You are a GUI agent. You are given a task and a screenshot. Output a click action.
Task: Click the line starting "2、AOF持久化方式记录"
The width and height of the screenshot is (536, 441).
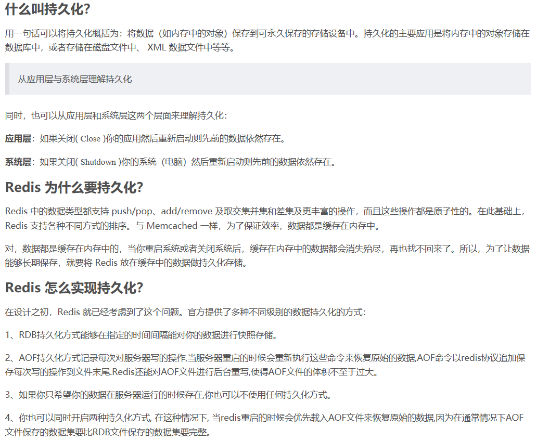(x=265, y=358)
